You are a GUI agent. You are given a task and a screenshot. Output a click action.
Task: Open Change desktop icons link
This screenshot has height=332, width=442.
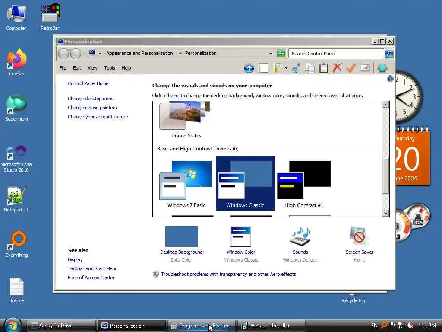tap(91, 99)
